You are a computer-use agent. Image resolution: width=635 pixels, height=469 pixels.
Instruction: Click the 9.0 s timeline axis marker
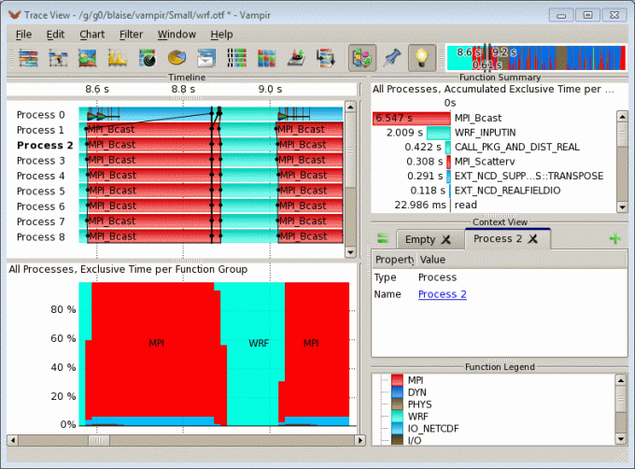click(270, 89)
